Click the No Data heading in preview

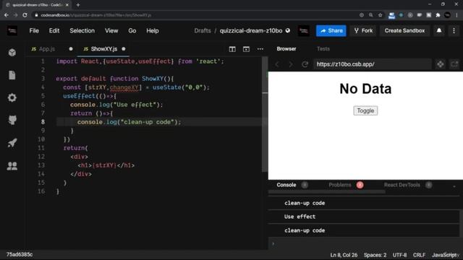(x=365, y=89)
